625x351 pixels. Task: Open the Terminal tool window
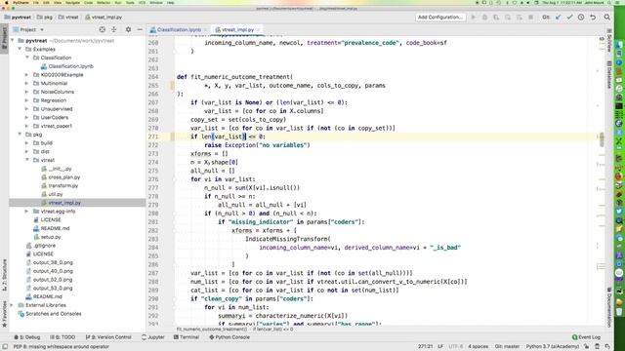187,337
